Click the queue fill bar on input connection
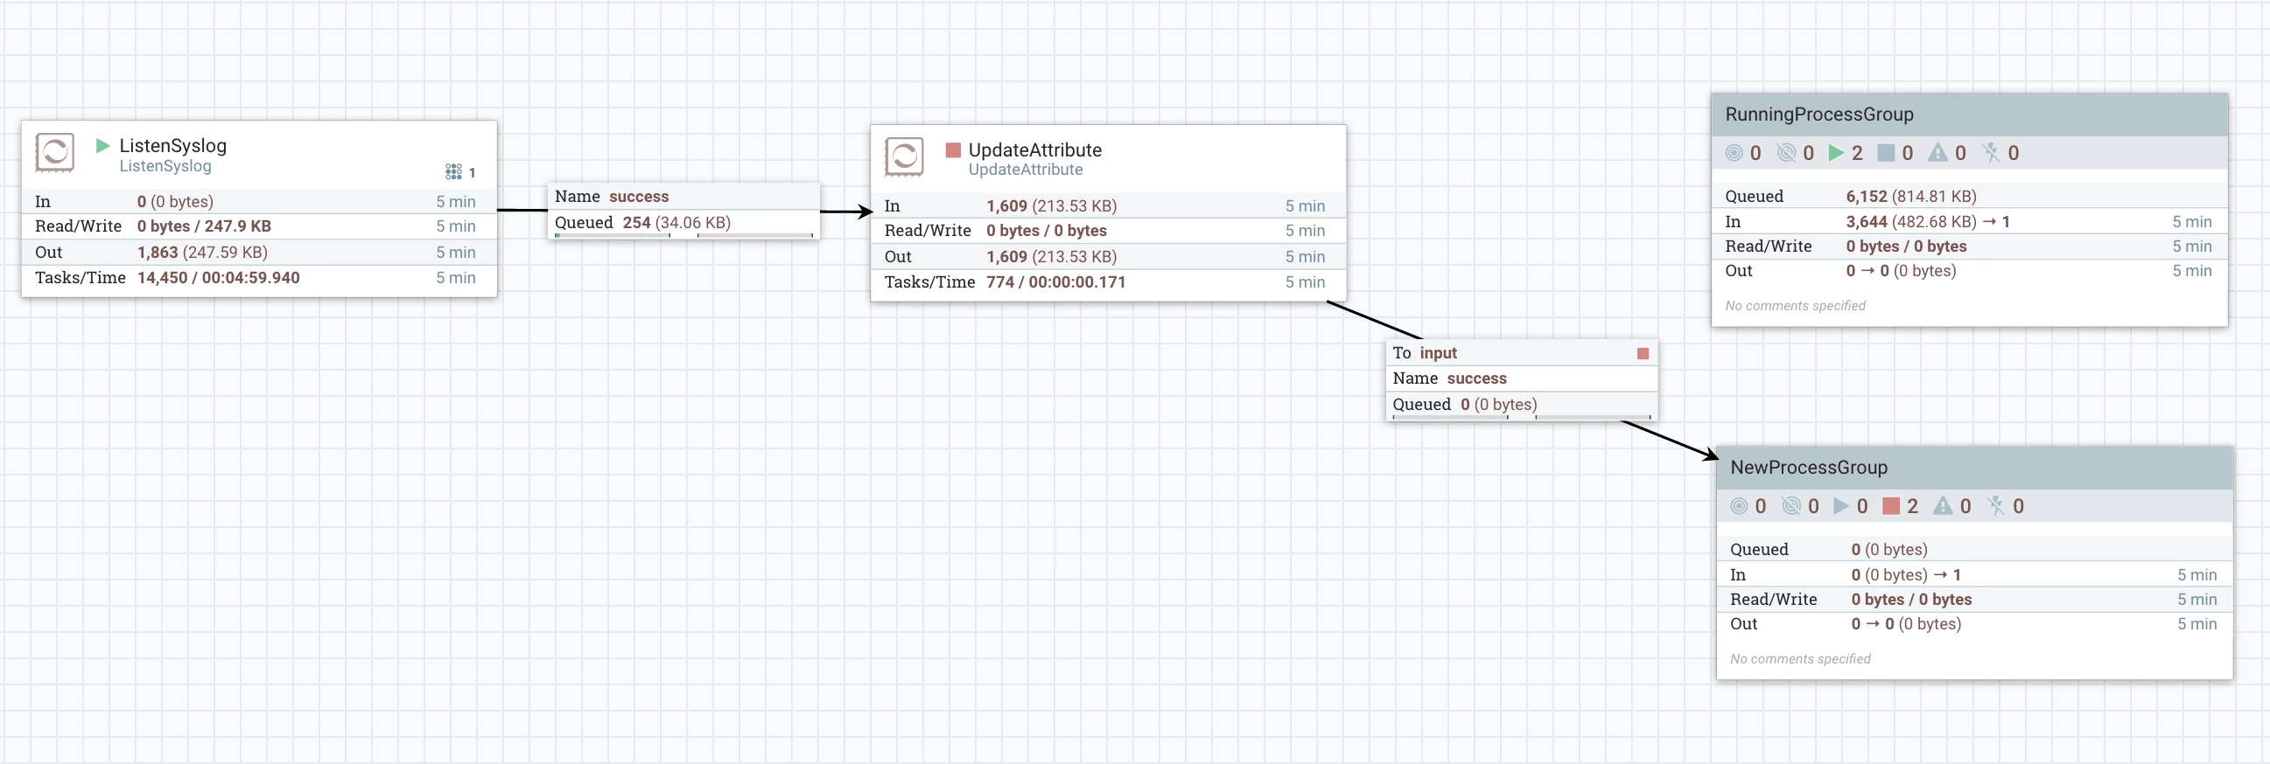Image resolution: width=2270 pixels, height=764 pixels. tap(1522, 417)
